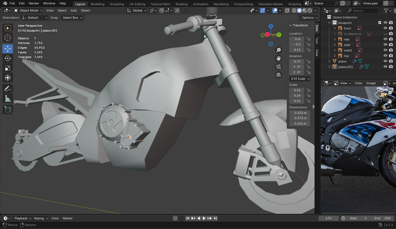Activate the Rotate tool
The width and height of the screenshot is (396, 229).
coord(8,58)
